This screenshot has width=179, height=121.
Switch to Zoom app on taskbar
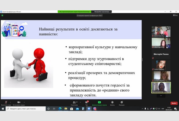tap(89, 109)
